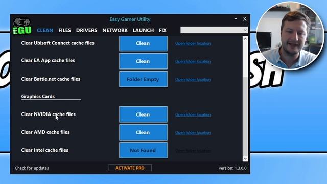Open folder location for Battle.net cache
The width and height of the screenshot is (327, 184).
click(x=193, y=79)
